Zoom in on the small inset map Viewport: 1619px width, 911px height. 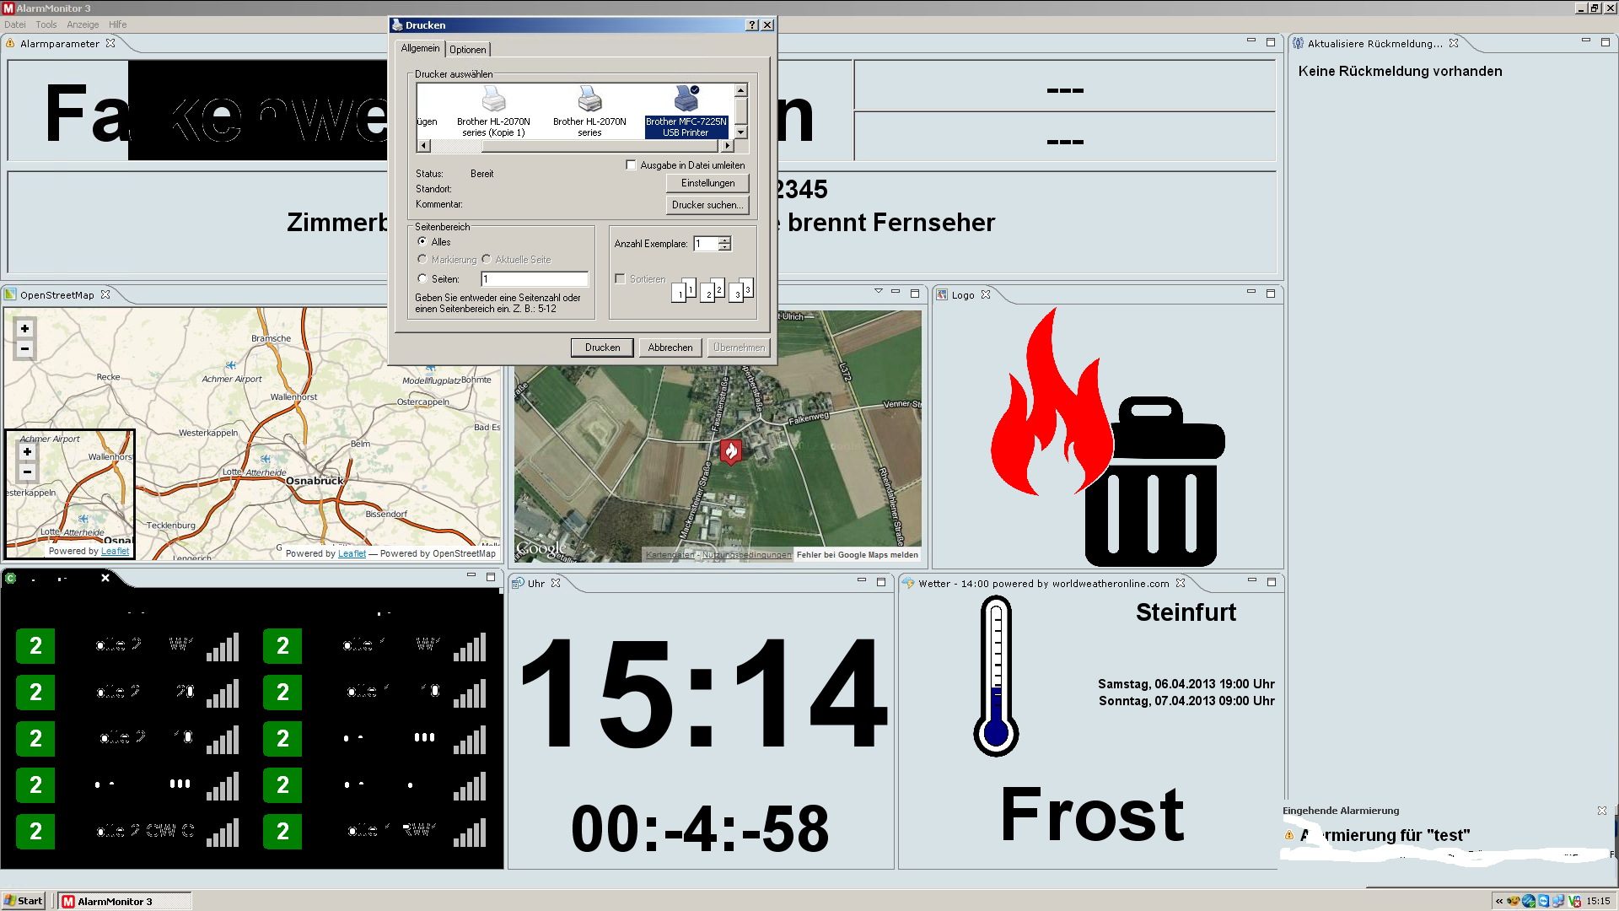click(27, 452)
